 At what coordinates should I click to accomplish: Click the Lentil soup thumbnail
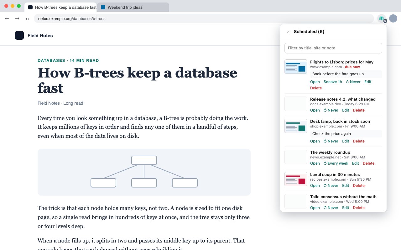pos(296,179)
